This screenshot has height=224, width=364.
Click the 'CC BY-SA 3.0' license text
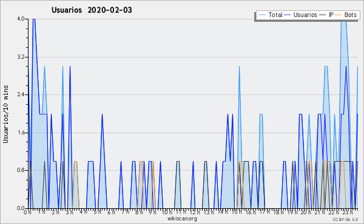click(x=345, y=219)
